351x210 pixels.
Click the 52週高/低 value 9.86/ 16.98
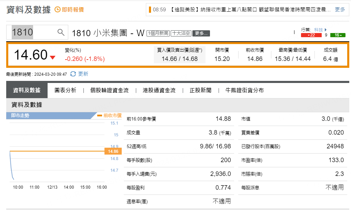tap(215, 146)
